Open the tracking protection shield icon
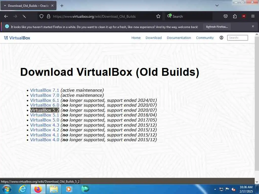 (x=41, y=16)
